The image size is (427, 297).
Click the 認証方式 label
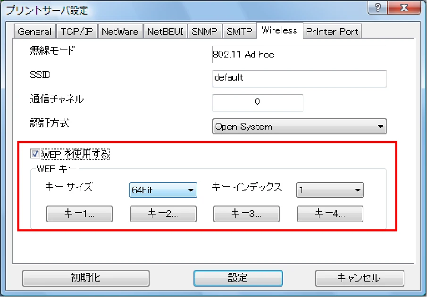(50, 123)
